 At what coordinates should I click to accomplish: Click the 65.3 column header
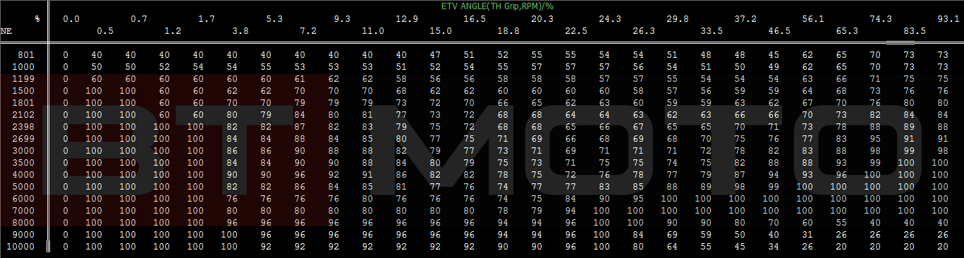coord(847,31)
